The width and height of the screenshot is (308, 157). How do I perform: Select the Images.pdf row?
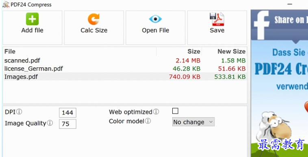pyautogui.click(x=125, y=77)
